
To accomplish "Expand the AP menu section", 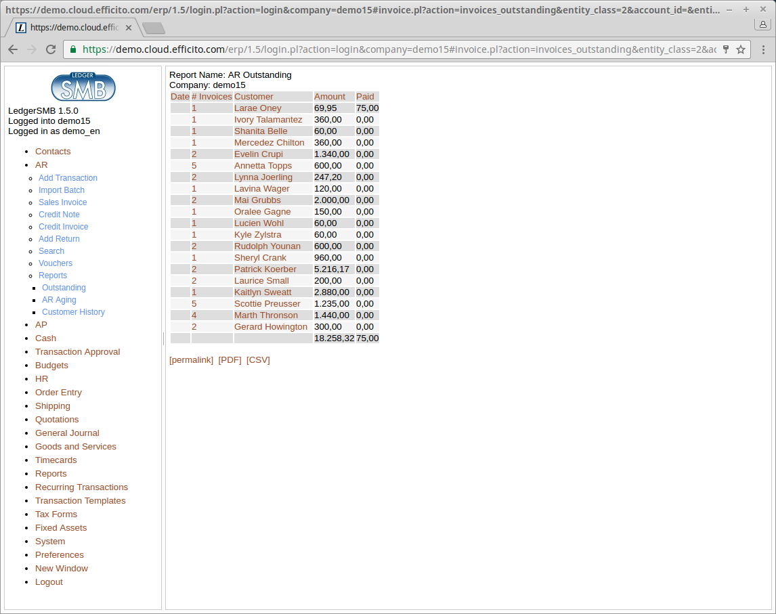I will tap(41, 324).
